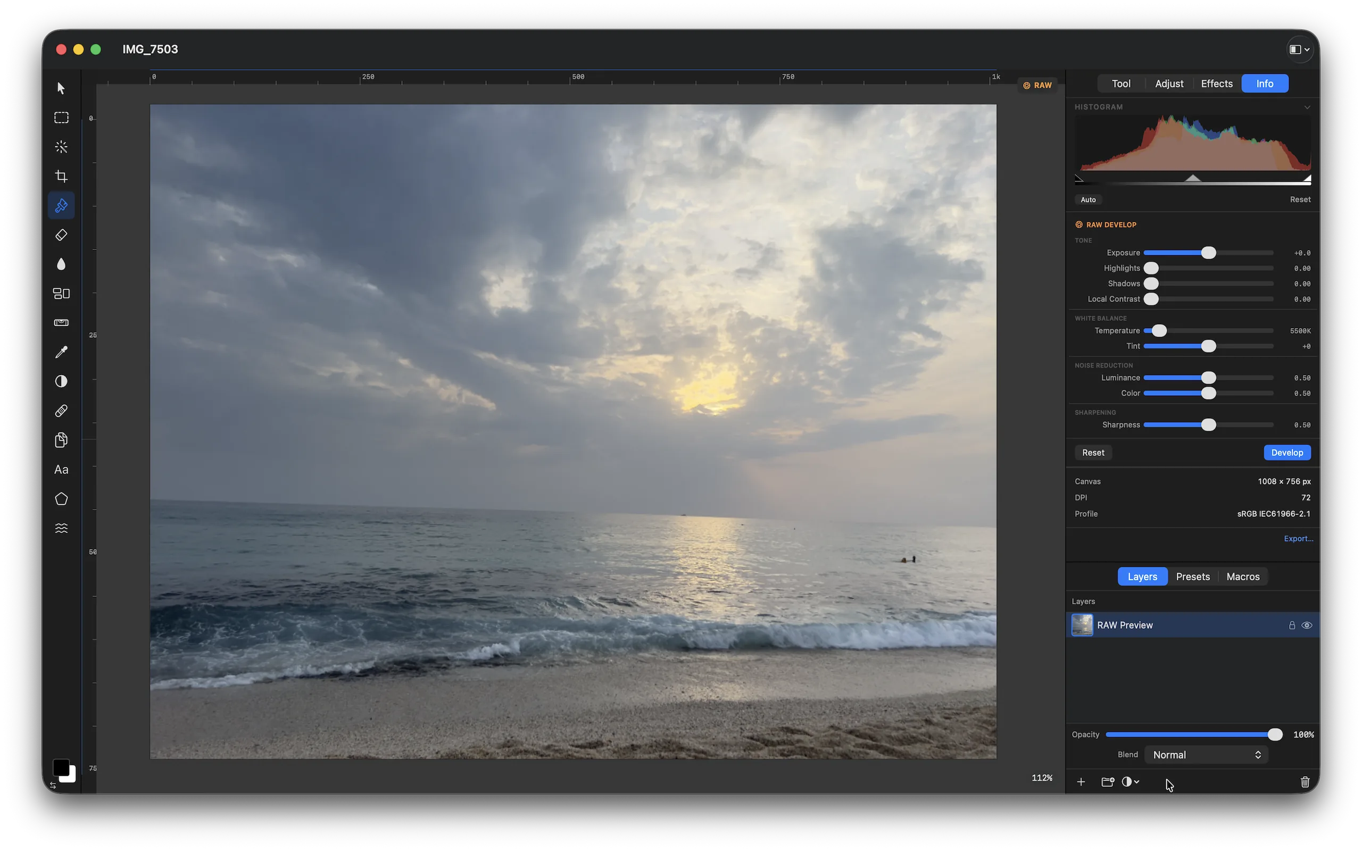Select the rectangular marquee selection tool
The image size is (1362, 851).
tap(61, 118)
